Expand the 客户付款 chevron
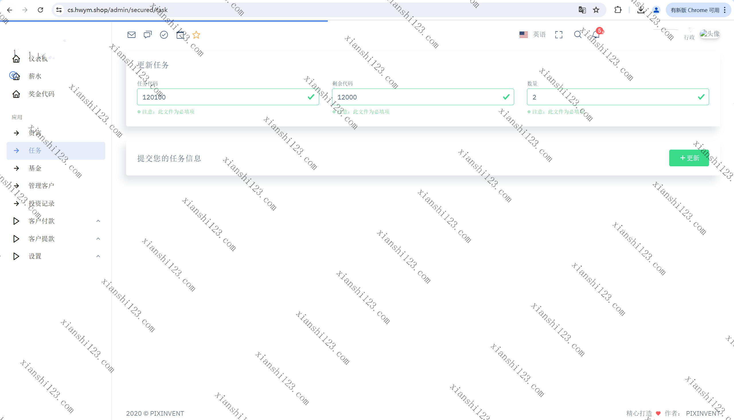 coord(98,221)
